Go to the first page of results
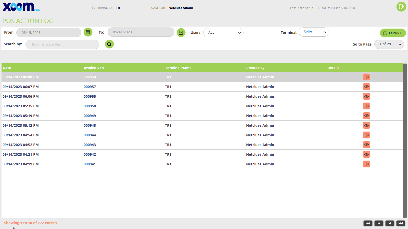This screenshot has height=229, width=408. point(368,223)
